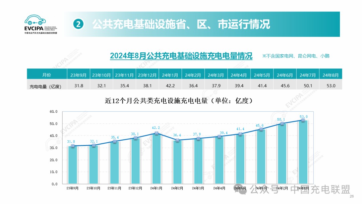The width and height of the screenshot is (362, 204).
Task: Click the 60.0 label on the y-axis
Action: coord(54,112)
